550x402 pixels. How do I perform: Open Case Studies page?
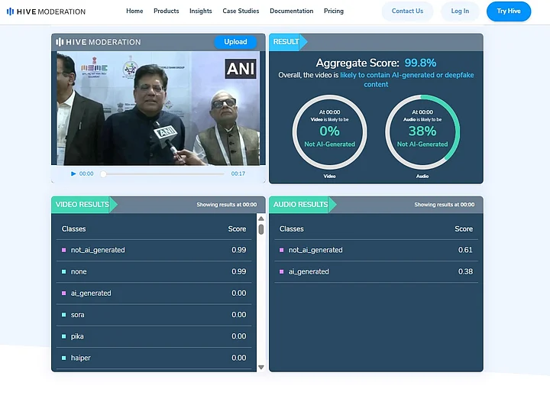point(241,11)
